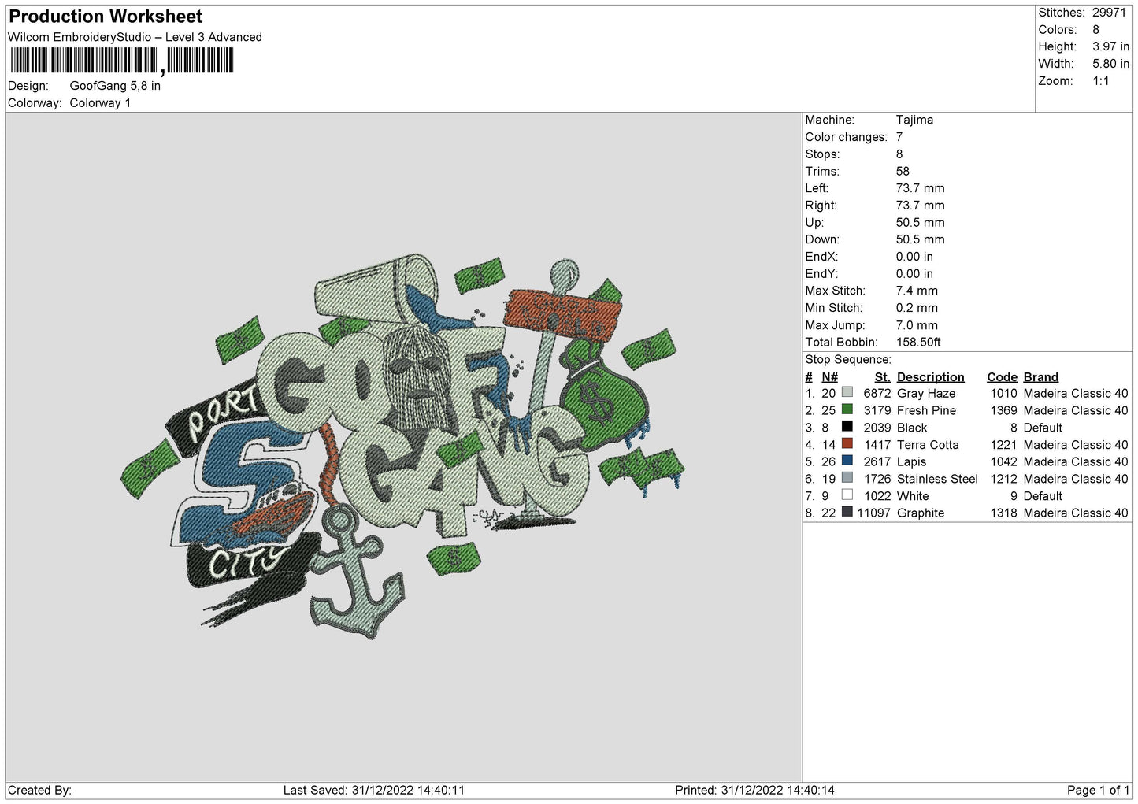Click the thread code '1318'

coord(1003,513)
